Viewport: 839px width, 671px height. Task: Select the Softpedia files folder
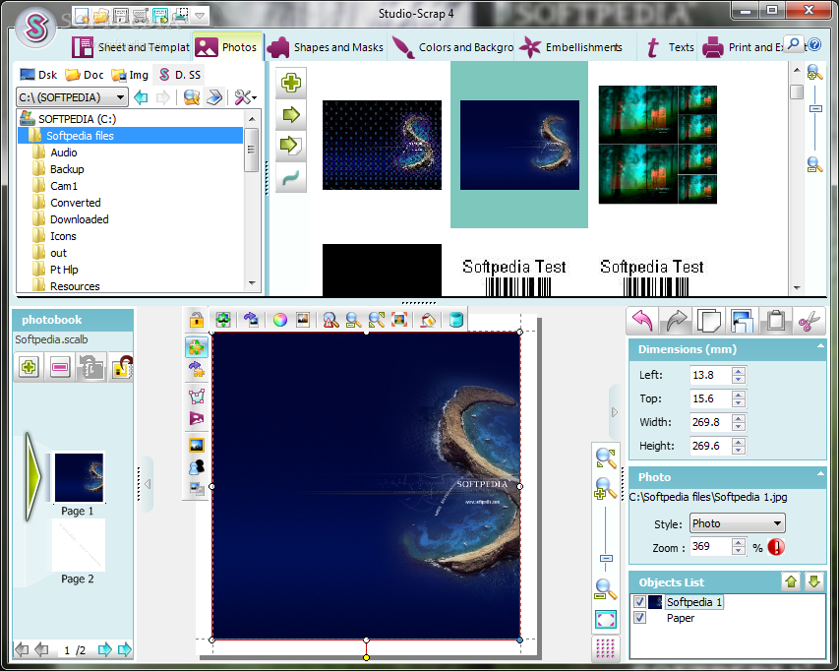pos(131,136)
